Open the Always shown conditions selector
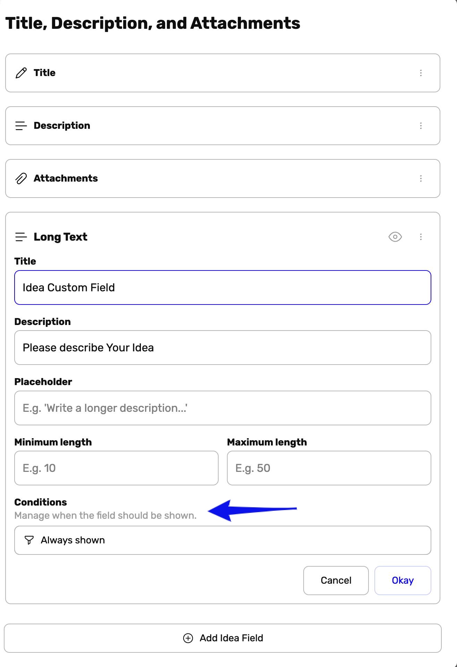The image size is (457, 667). 223,540
